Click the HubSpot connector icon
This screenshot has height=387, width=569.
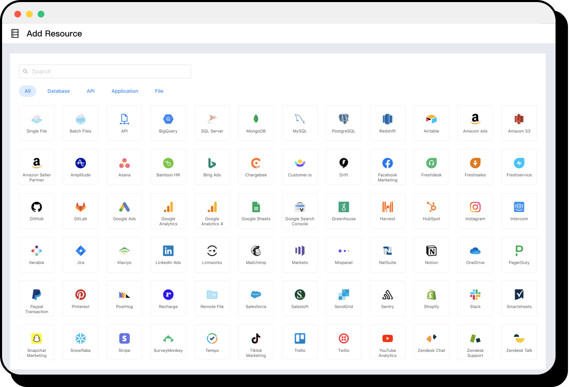point(431,207)
